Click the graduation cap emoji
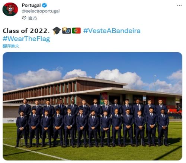Image resolution: width=186 pixels, height=163 pixels. [x=57, y=31]
